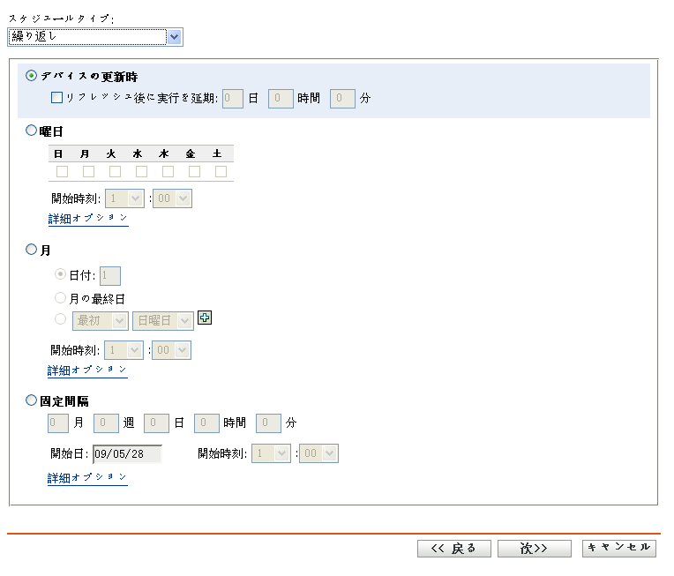
Task: Check the Sunday (日) weekday checkbox
Action: [62, 171]
